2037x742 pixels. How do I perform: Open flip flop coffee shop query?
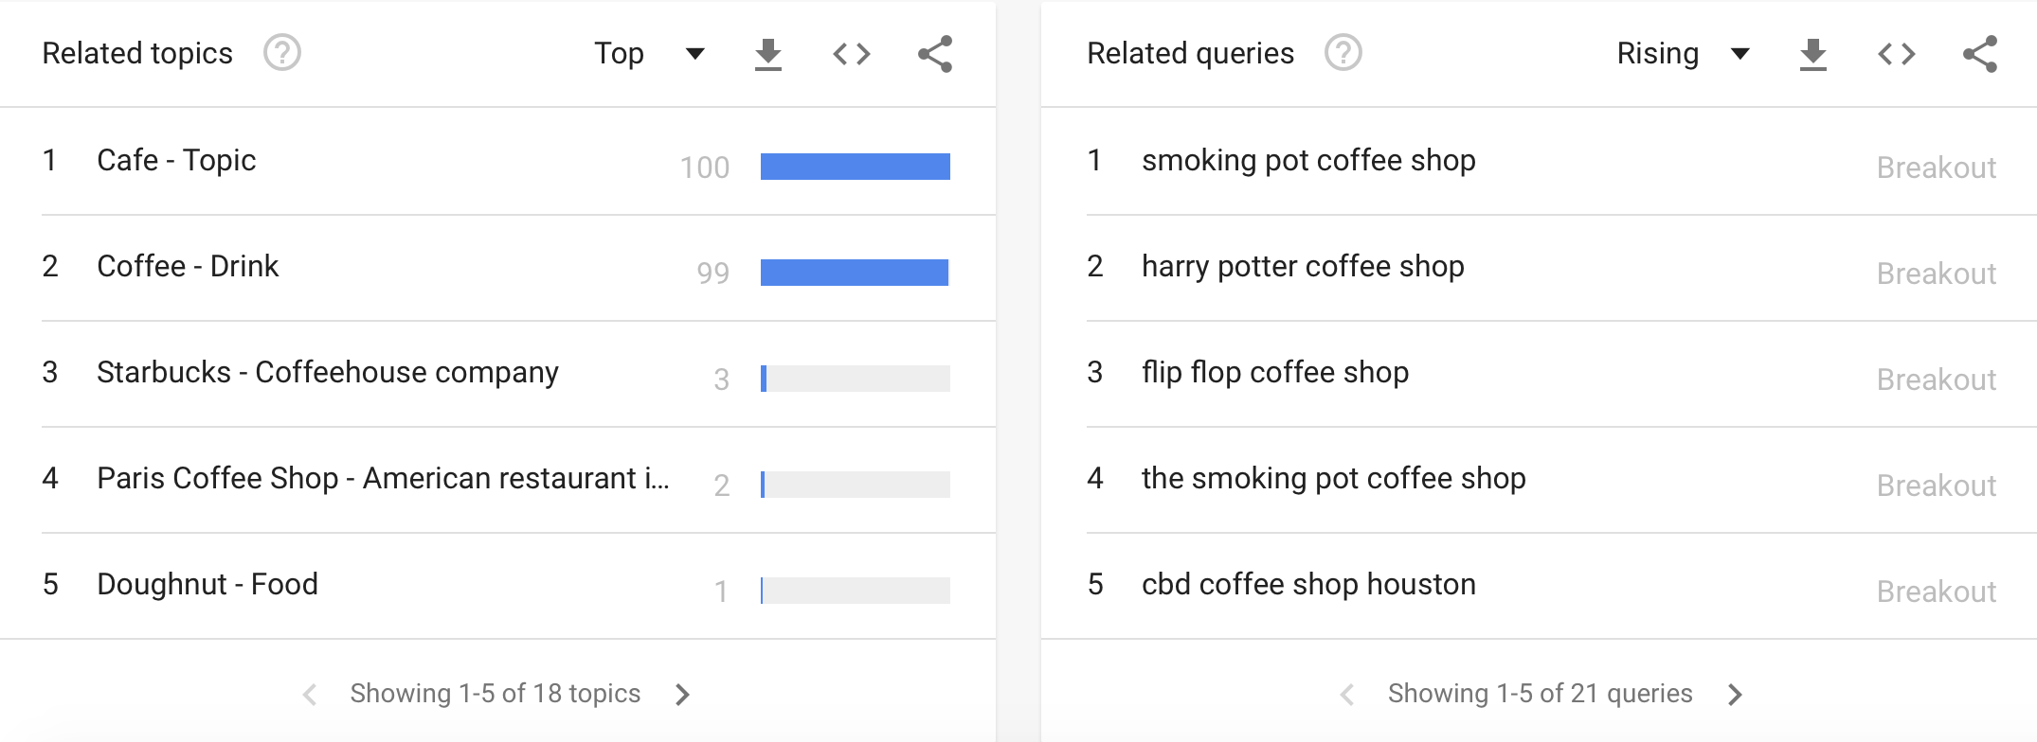coord(1275,373)
